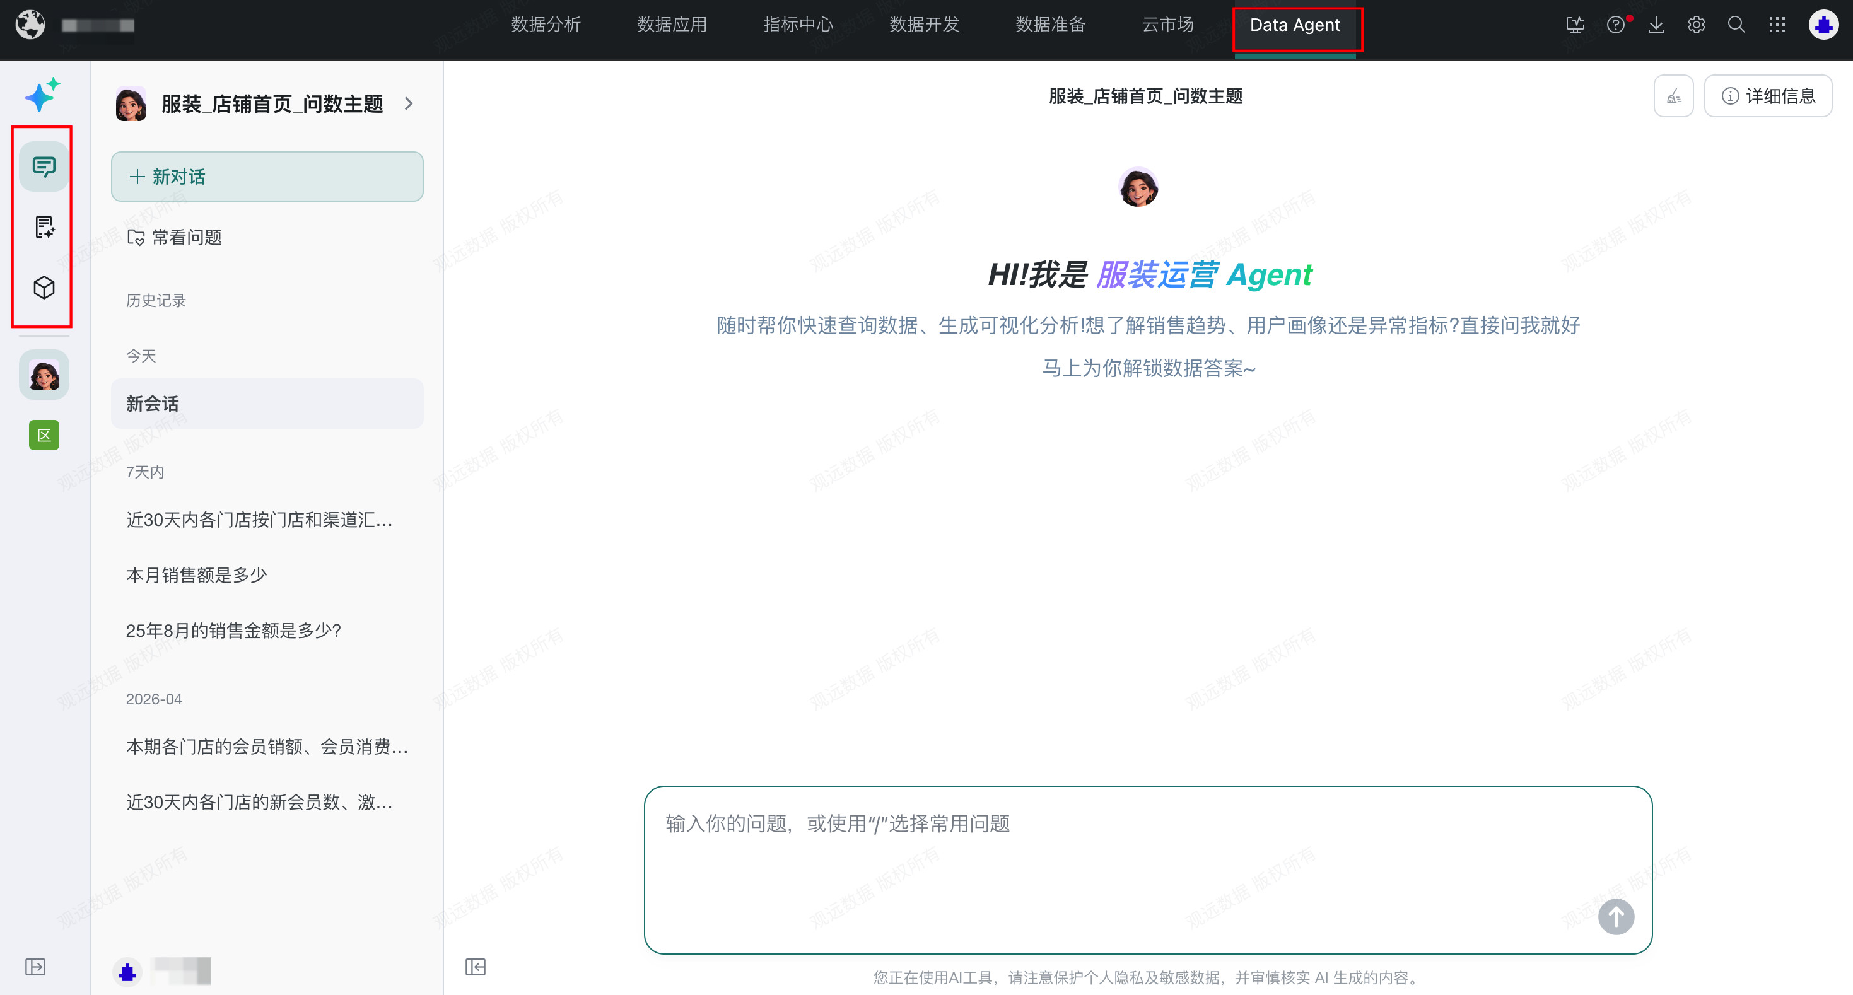Click the agent avatar beside the theme title

(x=131, y=104)
